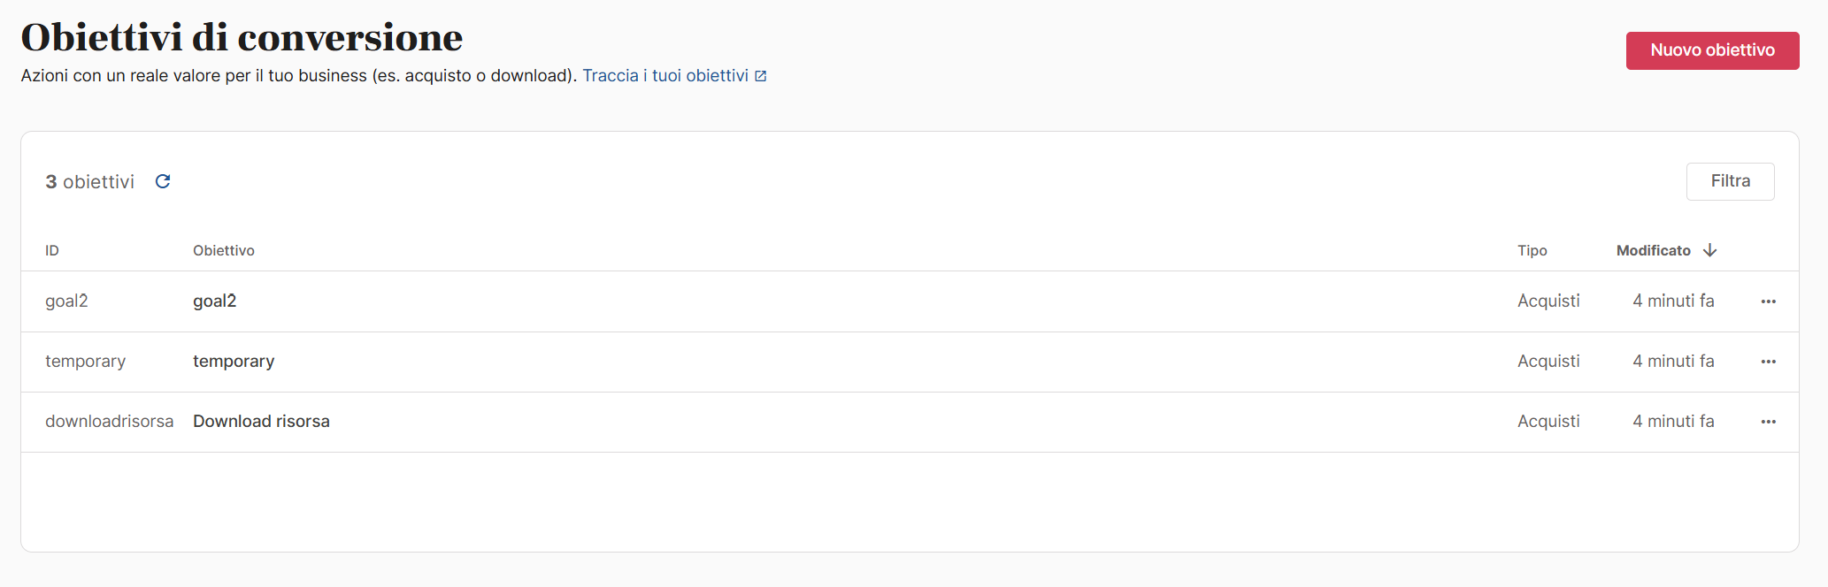
Task: Toggle sort arrow next to Modificato
Action: (x=1709, y=250)
